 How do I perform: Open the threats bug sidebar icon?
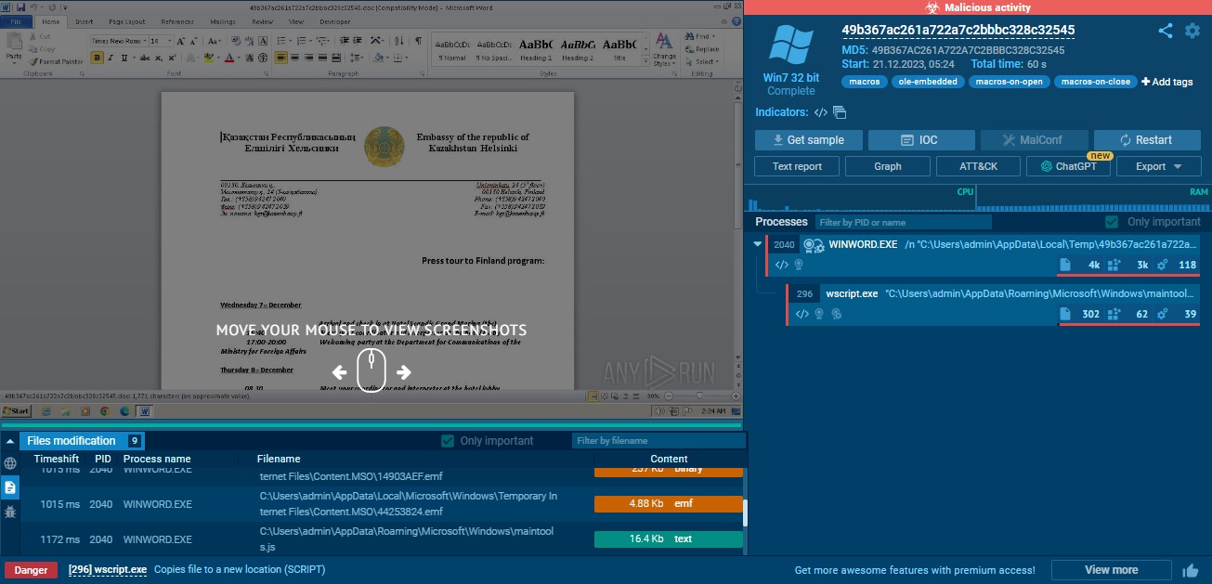pyautogui.click(x=10, y=512)
